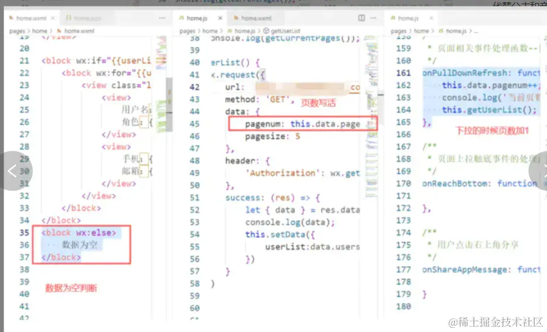Click JS file icon on middle home.js tab
The width and height of the screenshot is (547, 332).
181,18
